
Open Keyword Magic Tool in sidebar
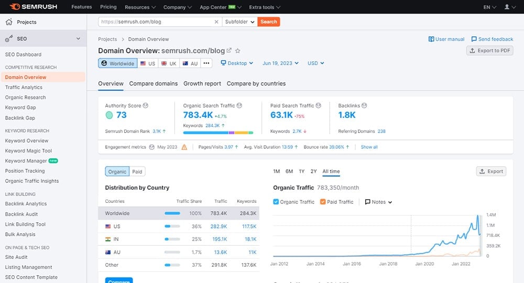tap(28, 151)
